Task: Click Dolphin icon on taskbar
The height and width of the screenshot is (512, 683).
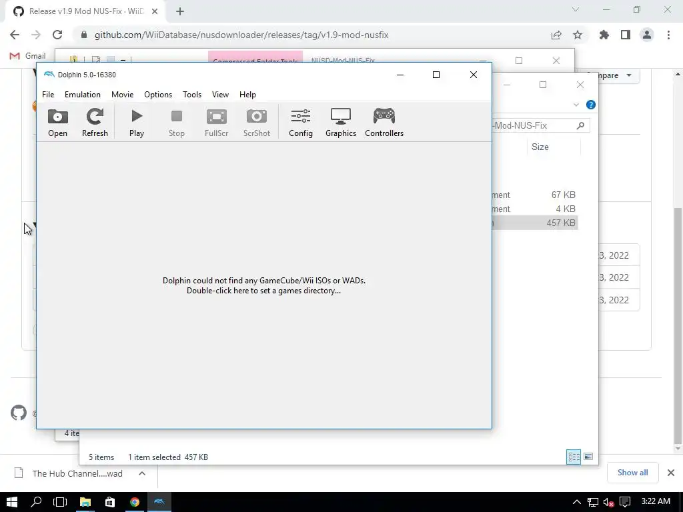Action: [159, 502]
